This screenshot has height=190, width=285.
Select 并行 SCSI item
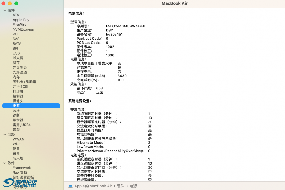pos(20,87)
